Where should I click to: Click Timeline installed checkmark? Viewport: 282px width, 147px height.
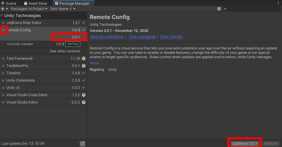click(x=84, y=73)
